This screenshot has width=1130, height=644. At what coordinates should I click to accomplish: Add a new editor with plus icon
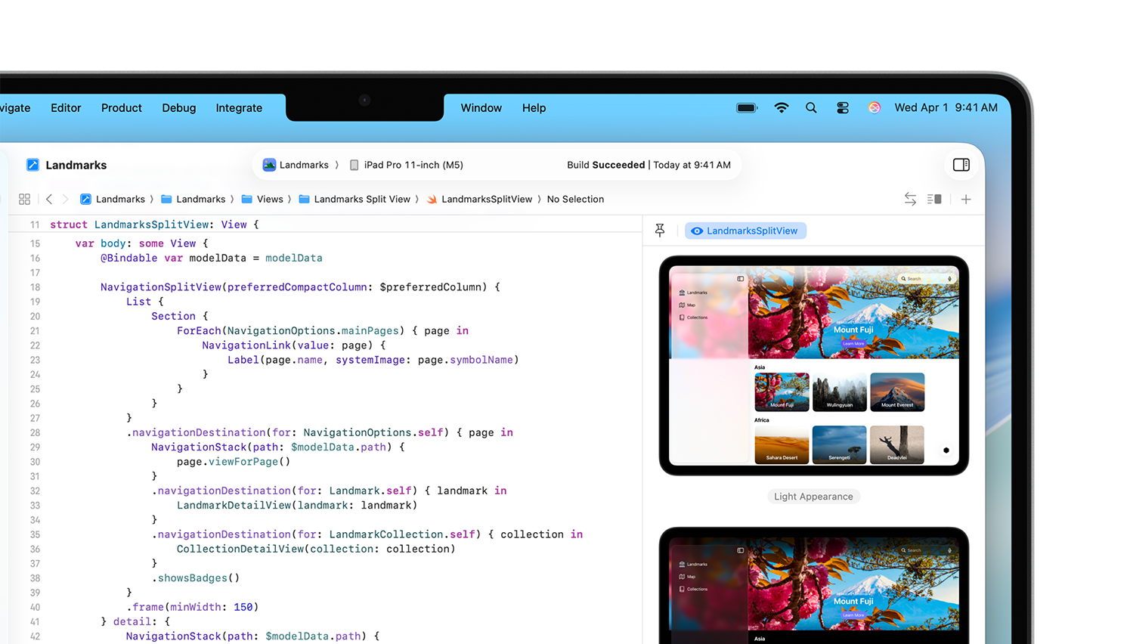click(966, 200)
